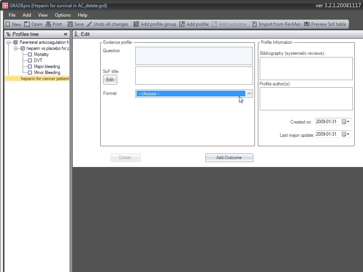Screen dimensions: 363x272
Task: Click the Edit button under SoF title
Action: click(x=110, y=80)
